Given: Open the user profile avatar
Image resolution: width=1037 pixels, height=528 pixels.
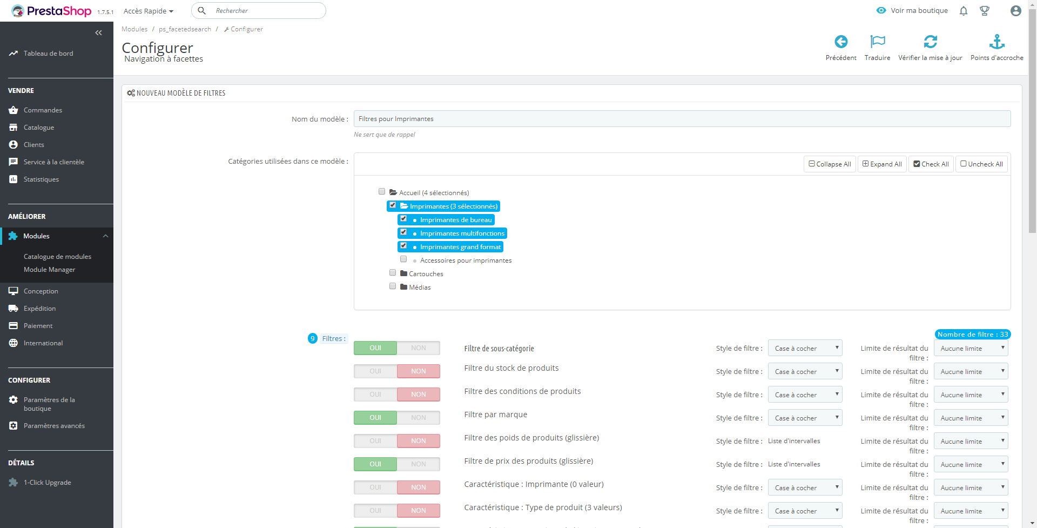Looking at the screenshot, I should pos(1016,11).
